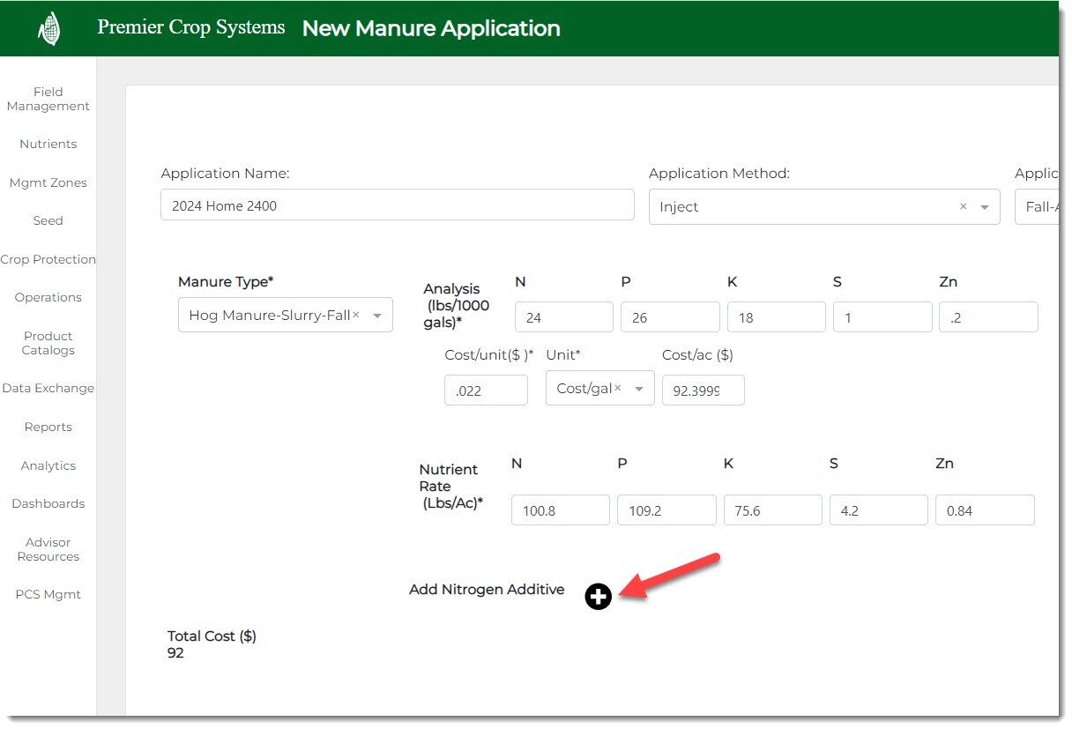Navigate to Data Exchange
Viewport: 1072px width, 729px height.
48,388
